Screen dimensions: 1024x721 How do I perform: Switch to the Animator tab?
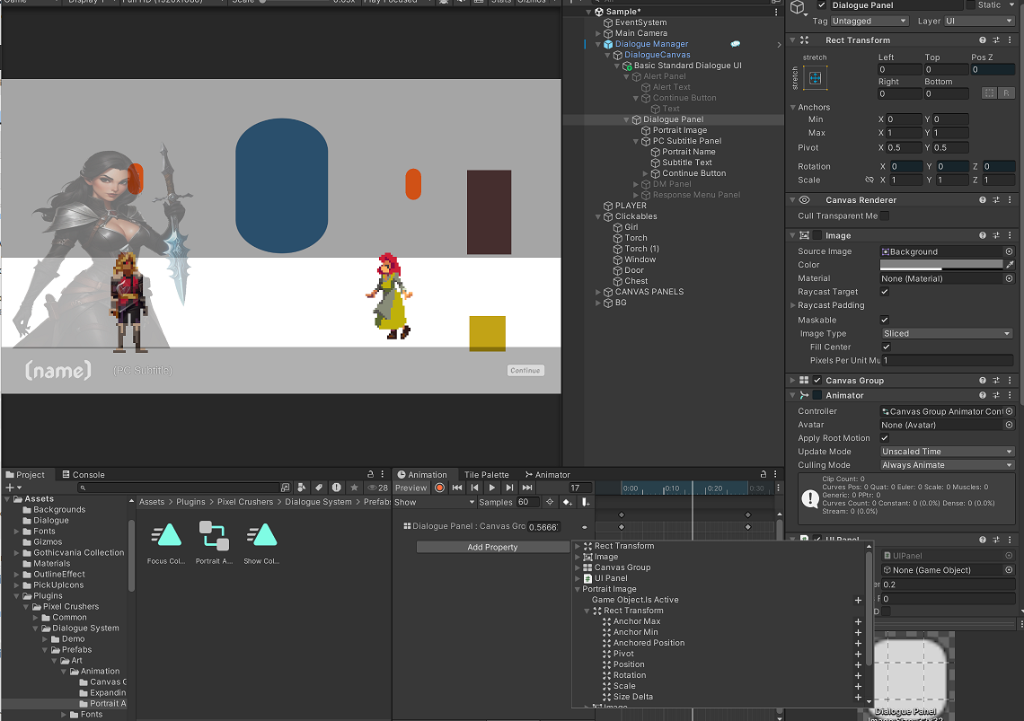point(547,475)
